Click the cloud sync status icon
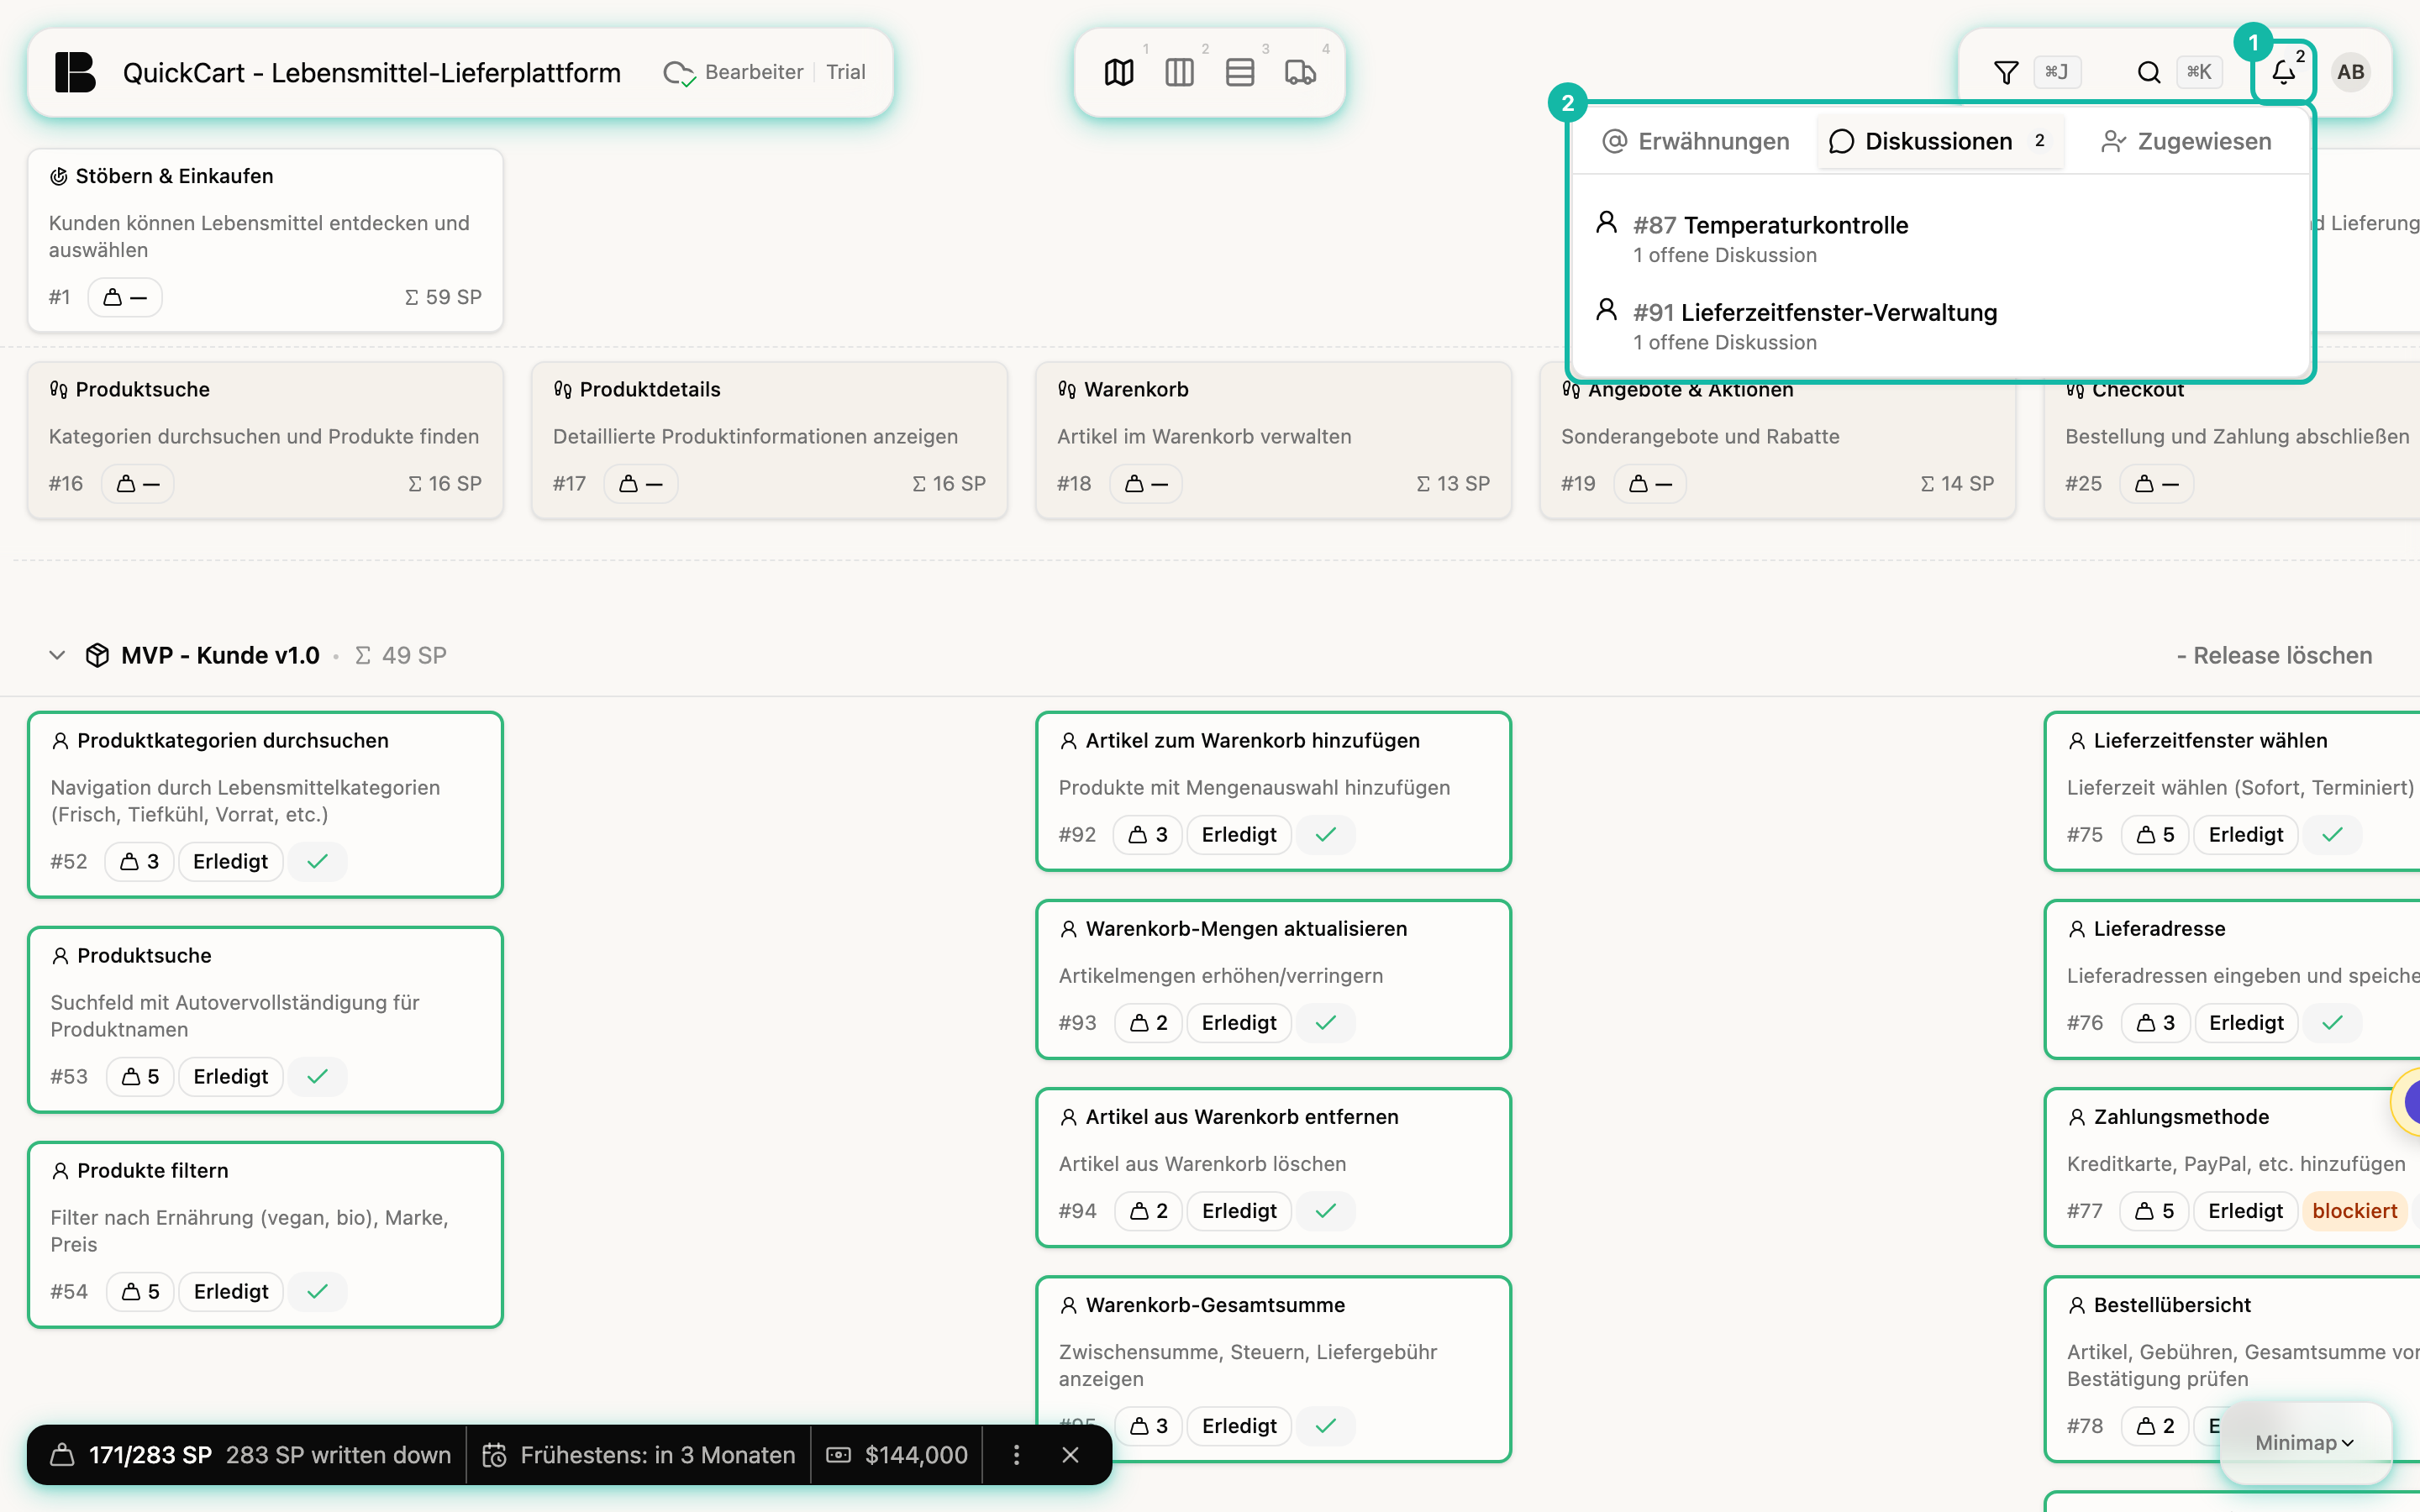Screen dimensions: 2420x1512 (x=679, y=73)
